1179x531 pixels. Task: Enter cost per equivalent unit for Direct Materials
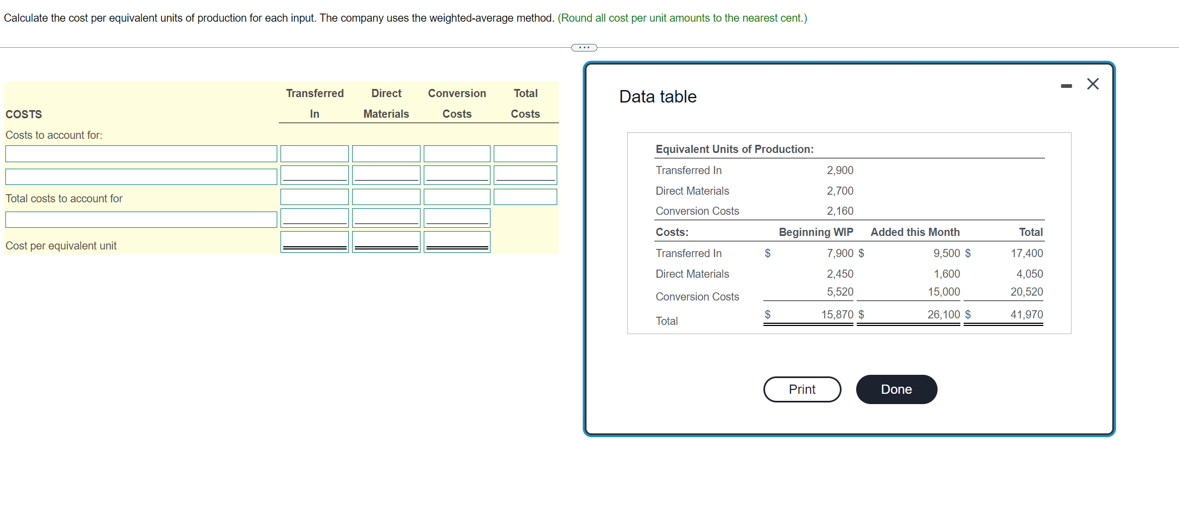coord(386,240)
